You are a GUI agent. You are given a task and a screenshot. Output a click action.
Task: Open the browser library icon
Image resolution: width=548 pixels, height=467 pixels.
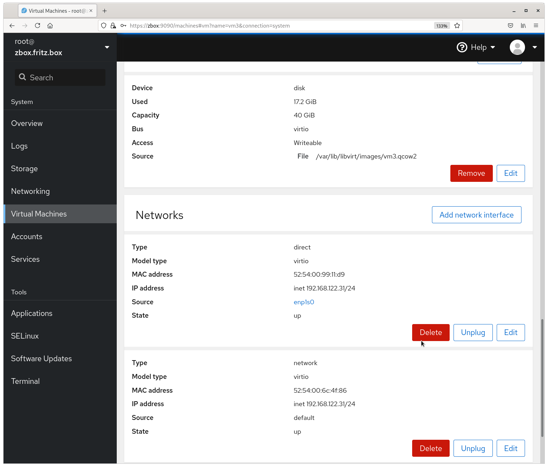pos(523,25)
